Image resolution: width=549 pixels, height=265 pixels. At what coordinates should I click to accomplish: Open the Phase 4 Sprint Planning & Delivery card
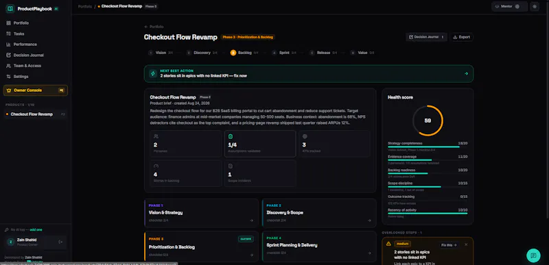pyautogui.click(x=319, y=246)
